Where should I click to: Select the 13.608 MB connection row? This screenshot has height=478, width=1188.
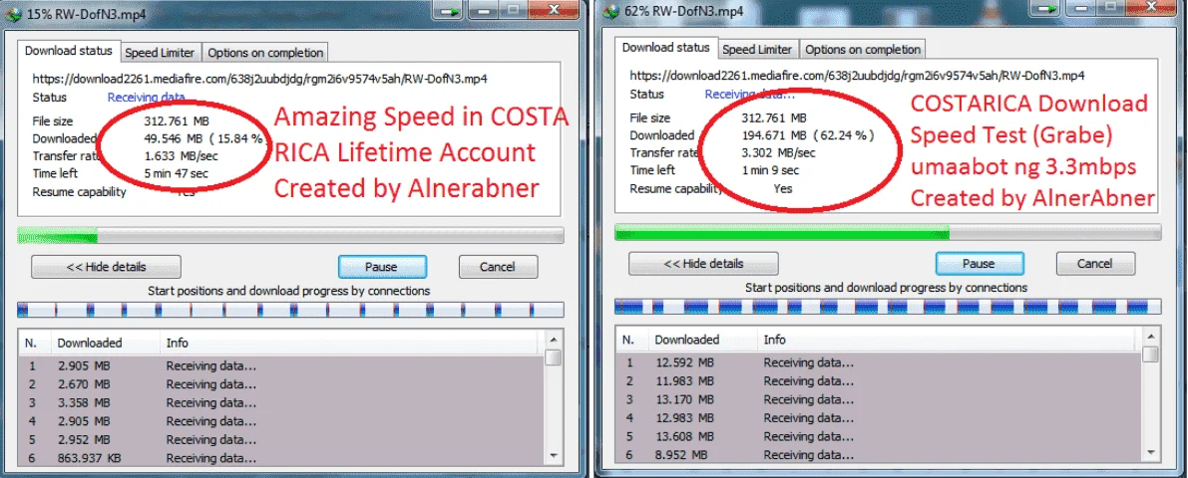coord(879,436)
